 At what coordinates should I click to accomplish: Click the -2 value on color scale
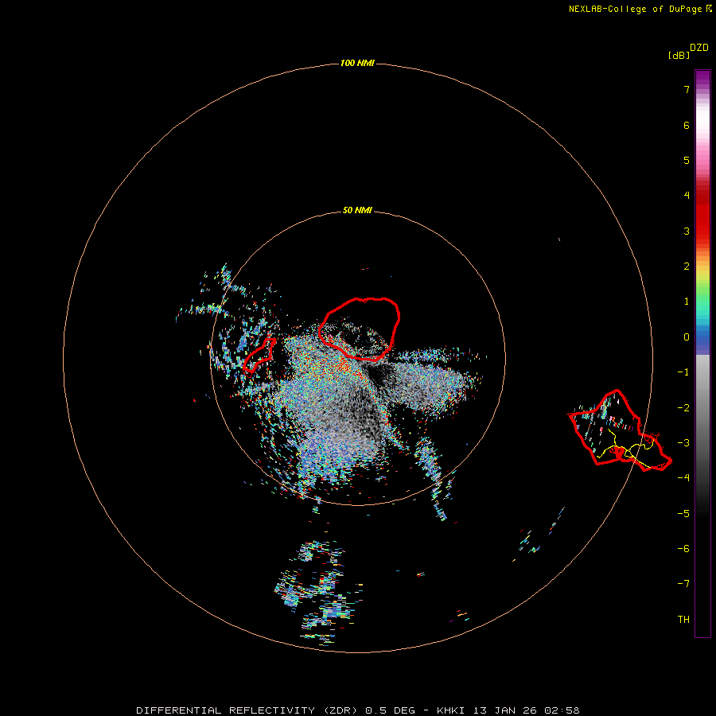(x=683, y=408)
